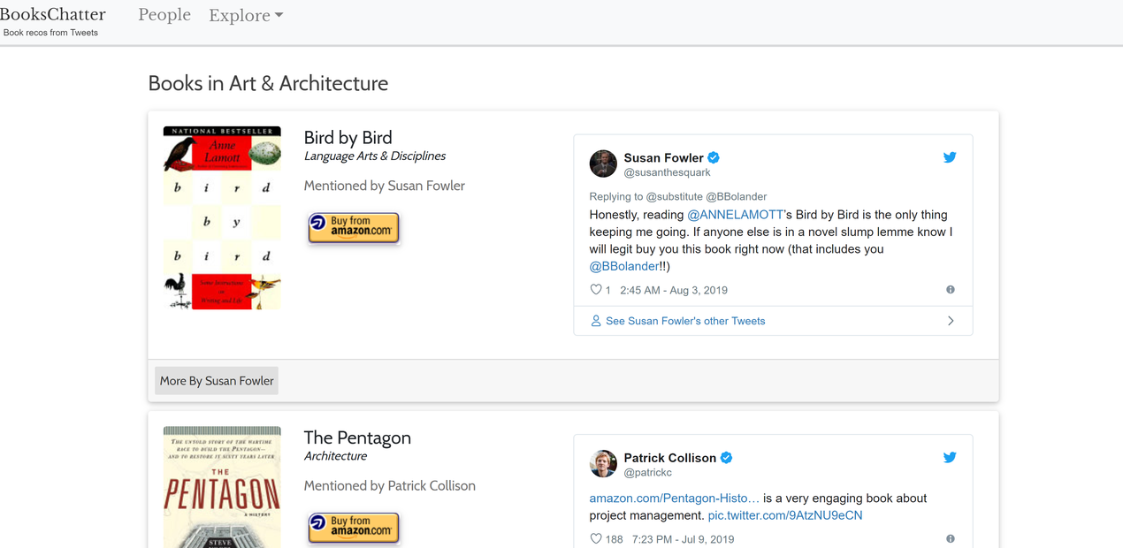This screenshot has height=548, width=1123.
Task: Buy The Pentagon from Amazon
Action: coord(354,528)
